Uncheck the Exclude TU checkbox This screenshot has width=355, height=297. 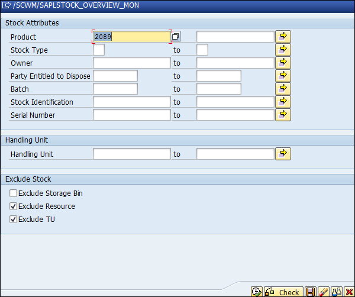coord(14,219)
